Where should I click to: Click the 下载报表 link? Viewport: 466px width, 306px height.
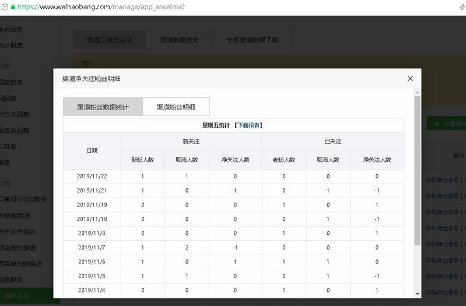248,125
